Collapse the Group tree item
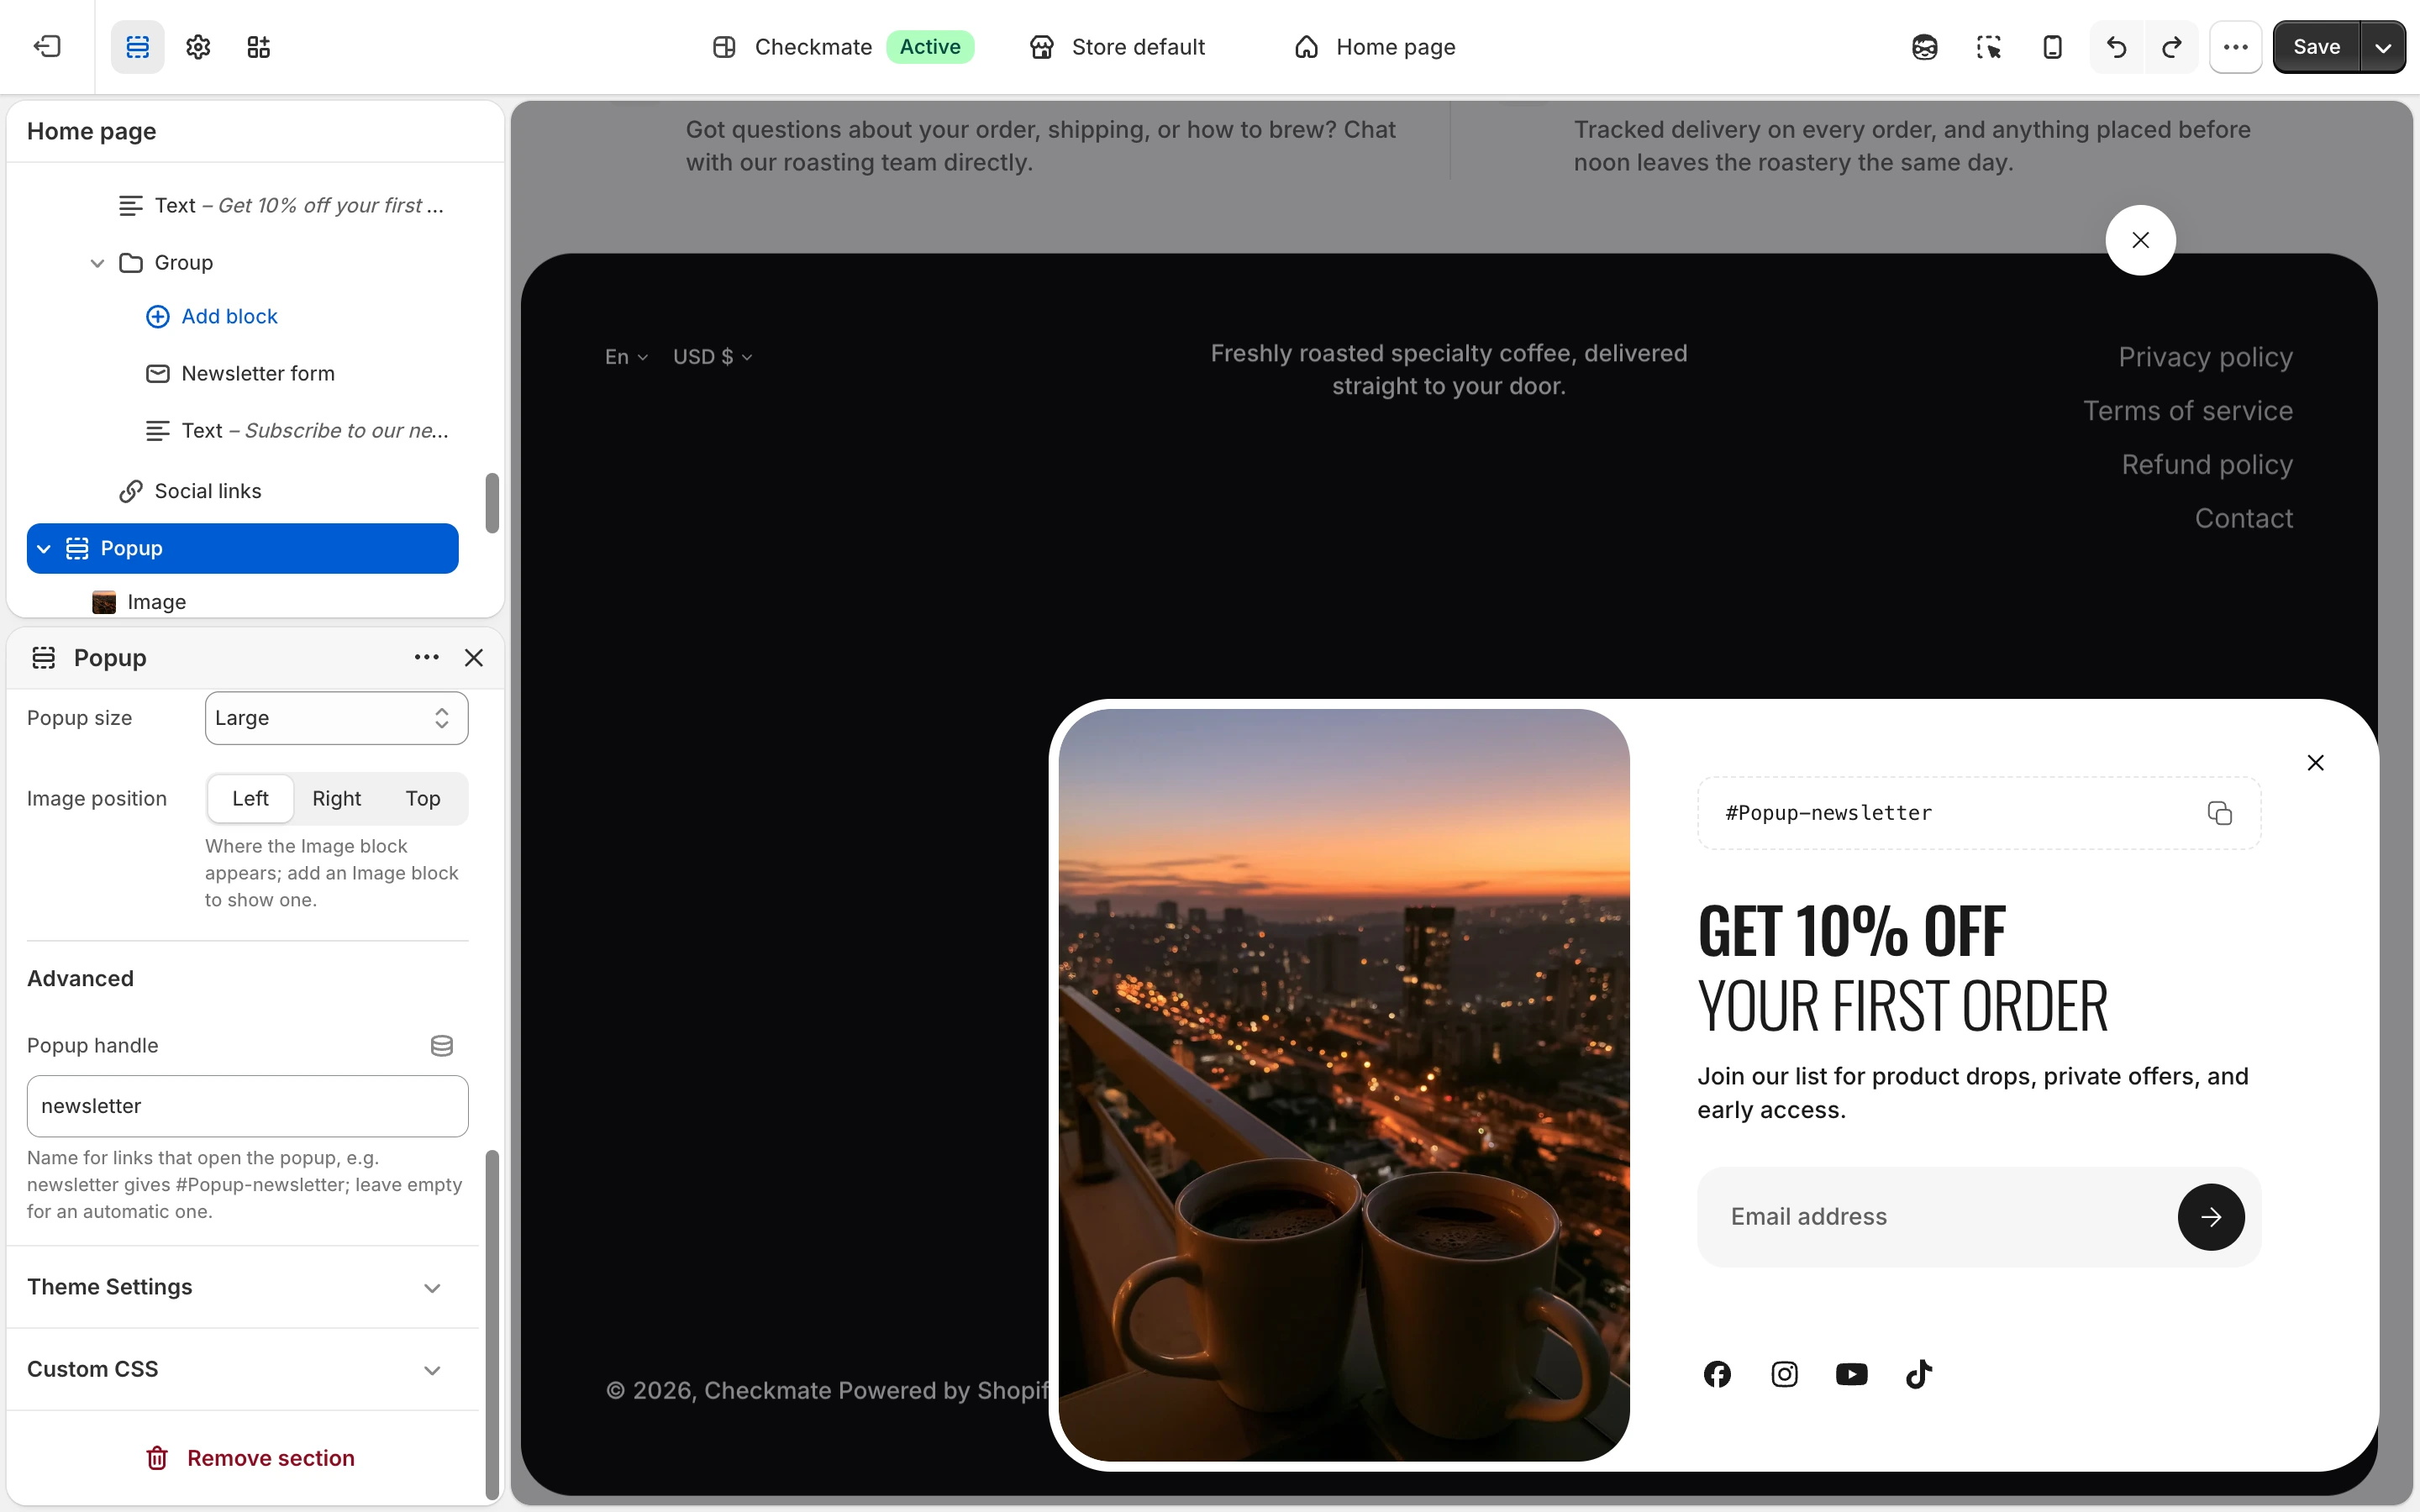 point(97,263)
